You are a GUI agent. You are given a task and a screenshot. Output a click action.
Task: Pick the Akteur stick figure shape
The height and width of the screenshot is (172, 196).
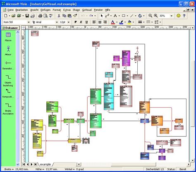pos(8,51)
